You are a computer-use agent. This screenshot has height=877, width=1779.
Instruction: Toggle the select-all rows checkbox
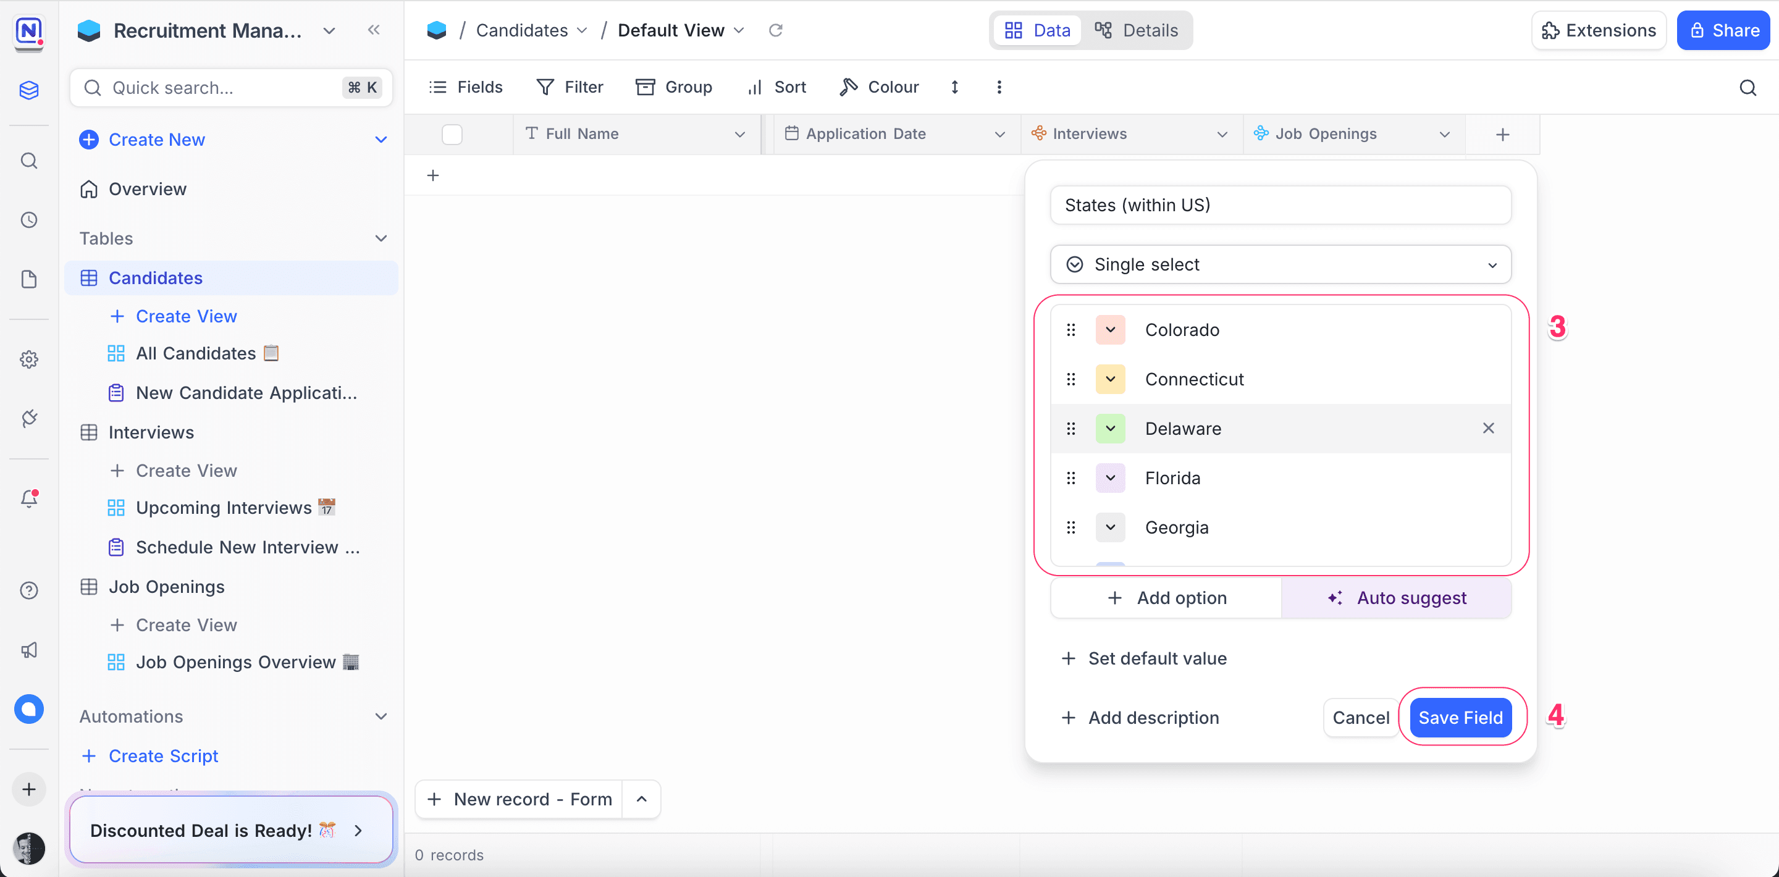click(452, 134)
